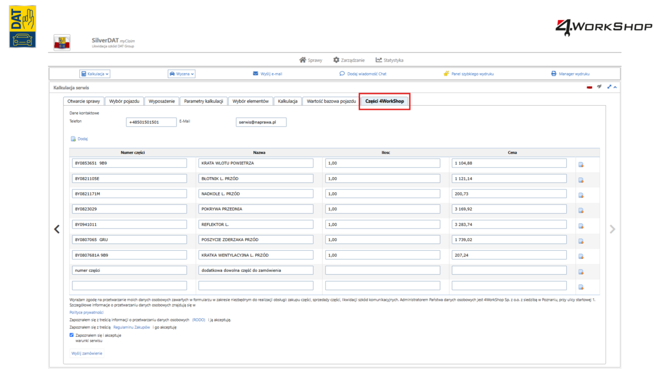Screen dimensions: 661x374
Task: Click name field NADKOLE L. PRZÓD
Action: click(256, 194)
